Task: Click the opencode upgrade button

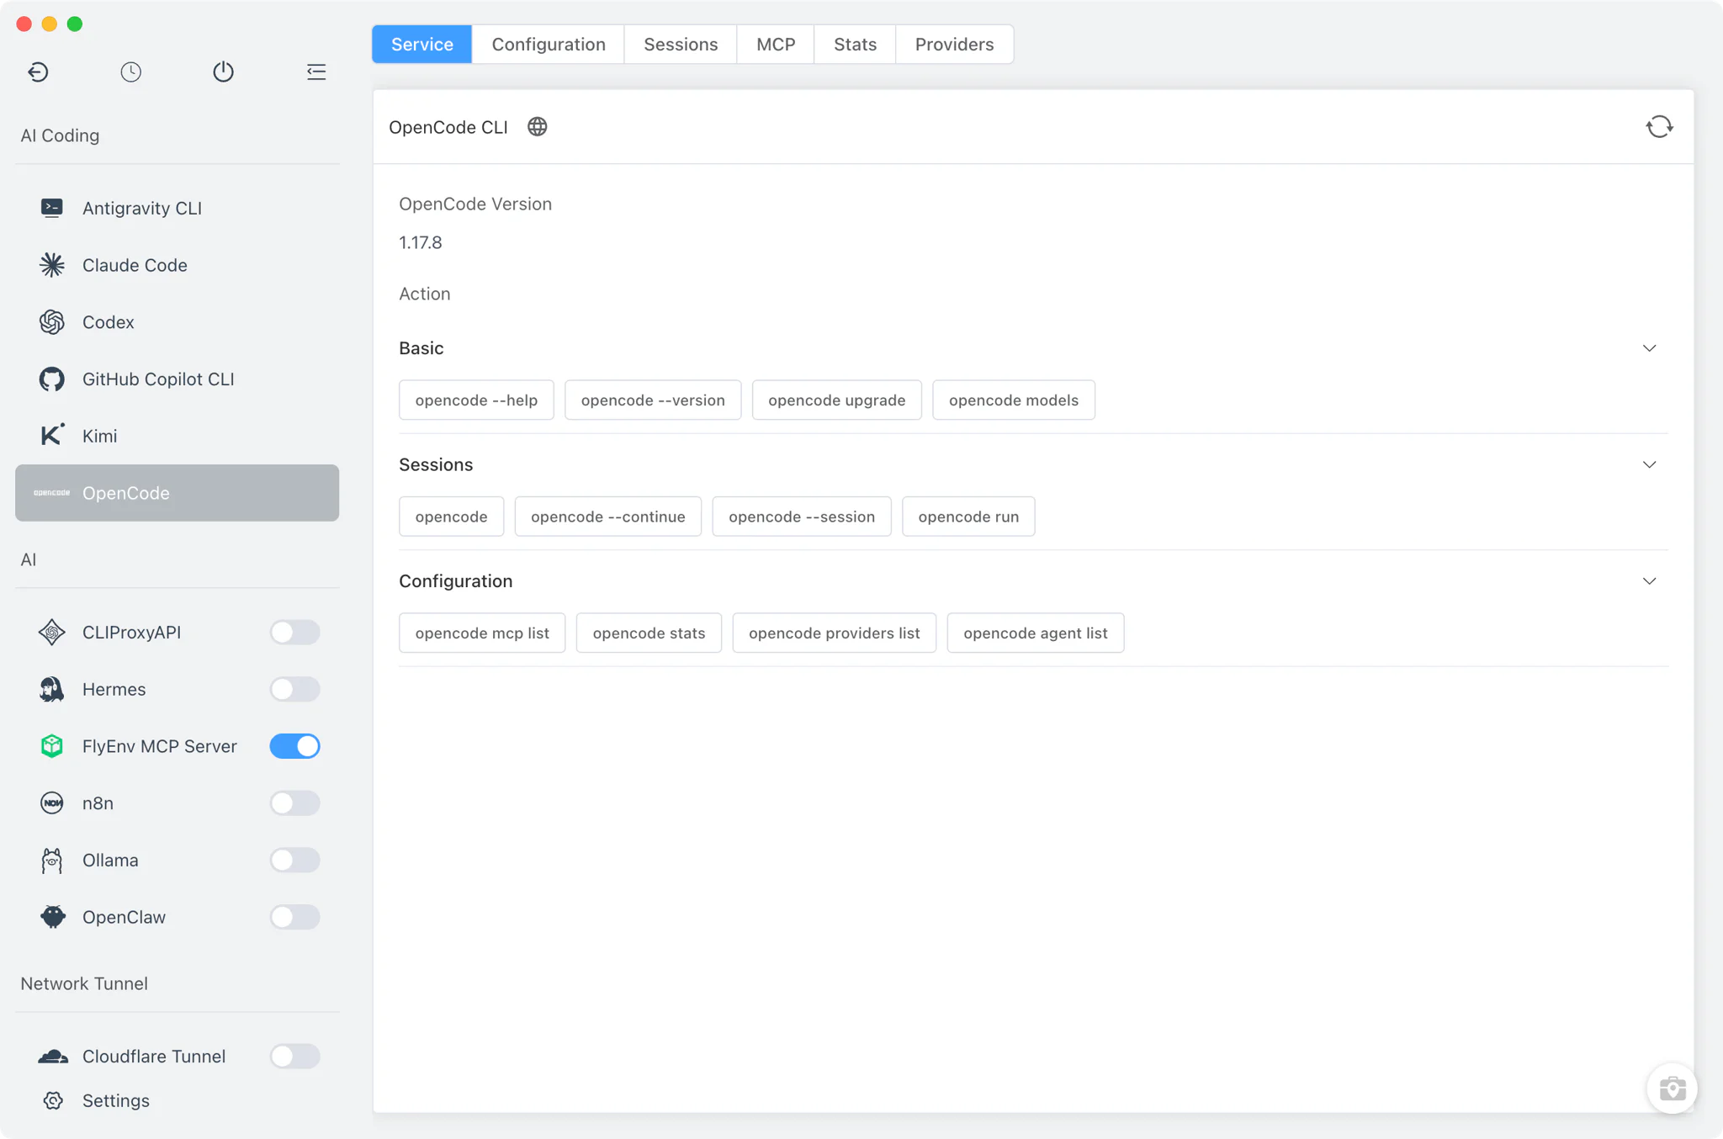Action: [837, 400]
